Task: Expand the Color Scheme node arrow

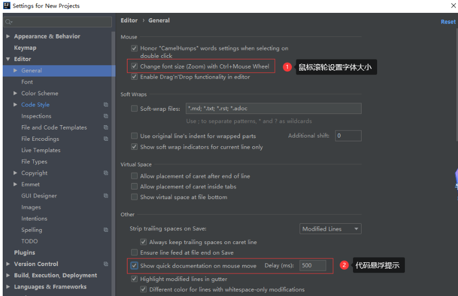Action: pyautogui.click(x=15, y=93)
